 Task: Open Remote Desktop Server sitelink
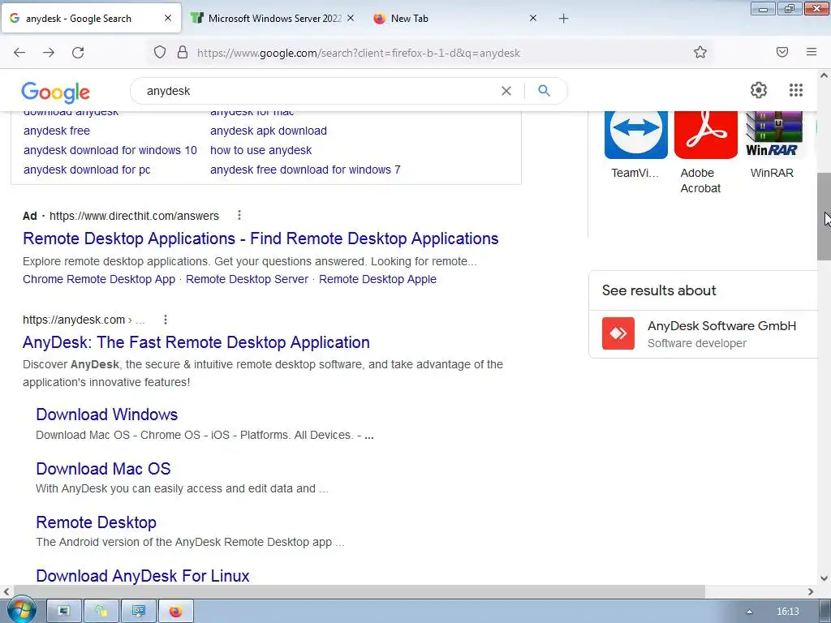(247, 279)
